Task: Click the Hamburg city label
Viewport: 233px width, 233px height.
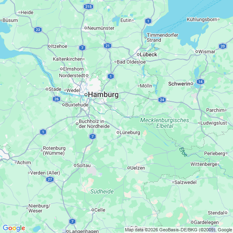Action: click(104, 95)
